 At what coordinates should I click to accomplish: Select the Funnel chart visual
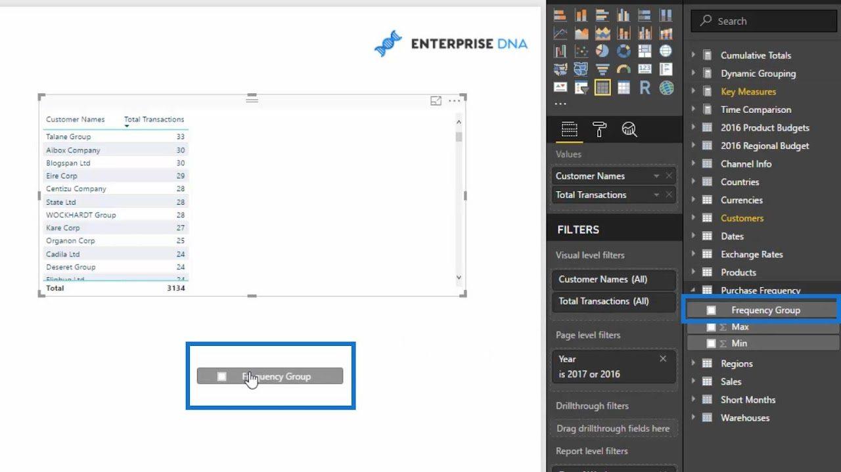click(602, 69)
